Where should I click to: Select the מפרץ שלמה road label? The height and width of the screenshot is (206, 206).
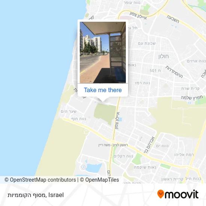click(x=192, y=98)
